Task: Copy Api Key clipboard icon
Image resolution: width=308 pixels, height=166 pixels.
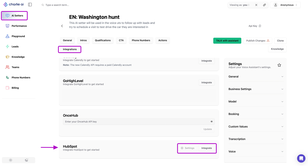Action: (x=260, y=26)
